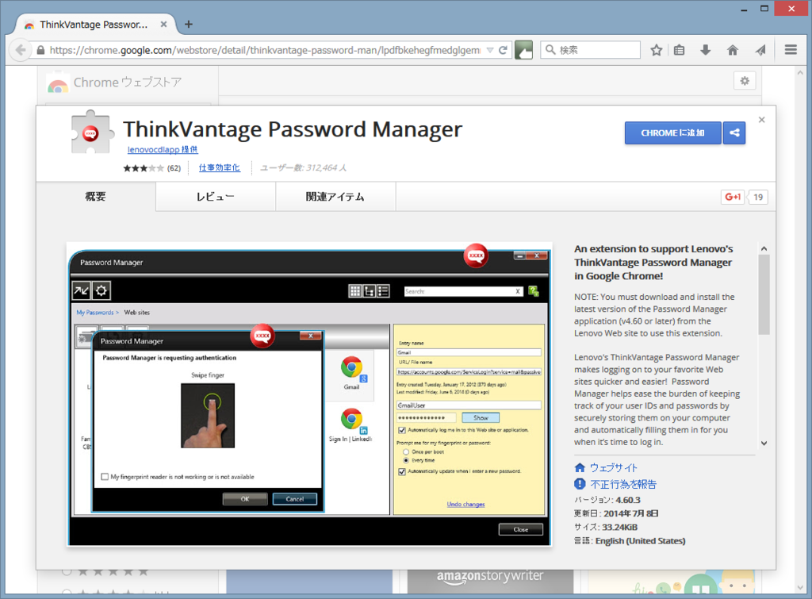Image resolution: width=812 pixels, height=599 pixels.
Task: Switch to the 関連アイテム tab
Action: pos(335,197)
